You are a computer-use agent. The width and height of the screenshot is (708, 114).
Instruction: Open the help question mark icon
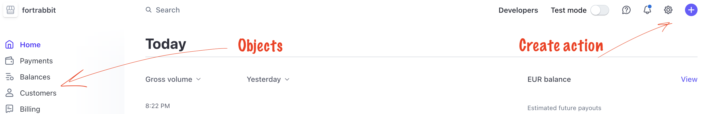pos(626,10)
